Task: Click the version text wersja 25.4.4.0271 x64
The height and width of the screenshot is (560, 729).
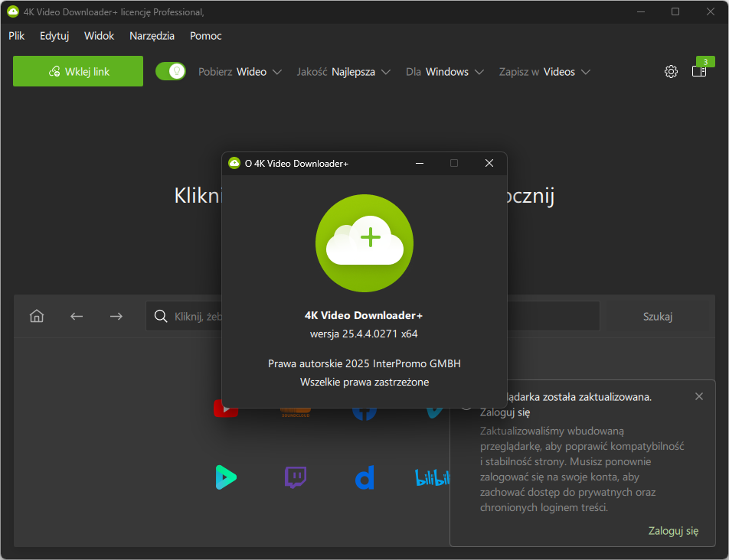Action: coord(364,334)
